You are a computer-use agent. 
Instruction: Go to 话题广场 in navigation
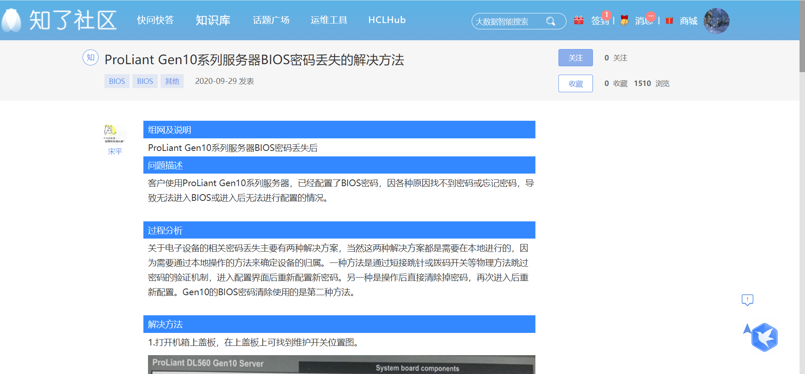click(x=271, y=20)
